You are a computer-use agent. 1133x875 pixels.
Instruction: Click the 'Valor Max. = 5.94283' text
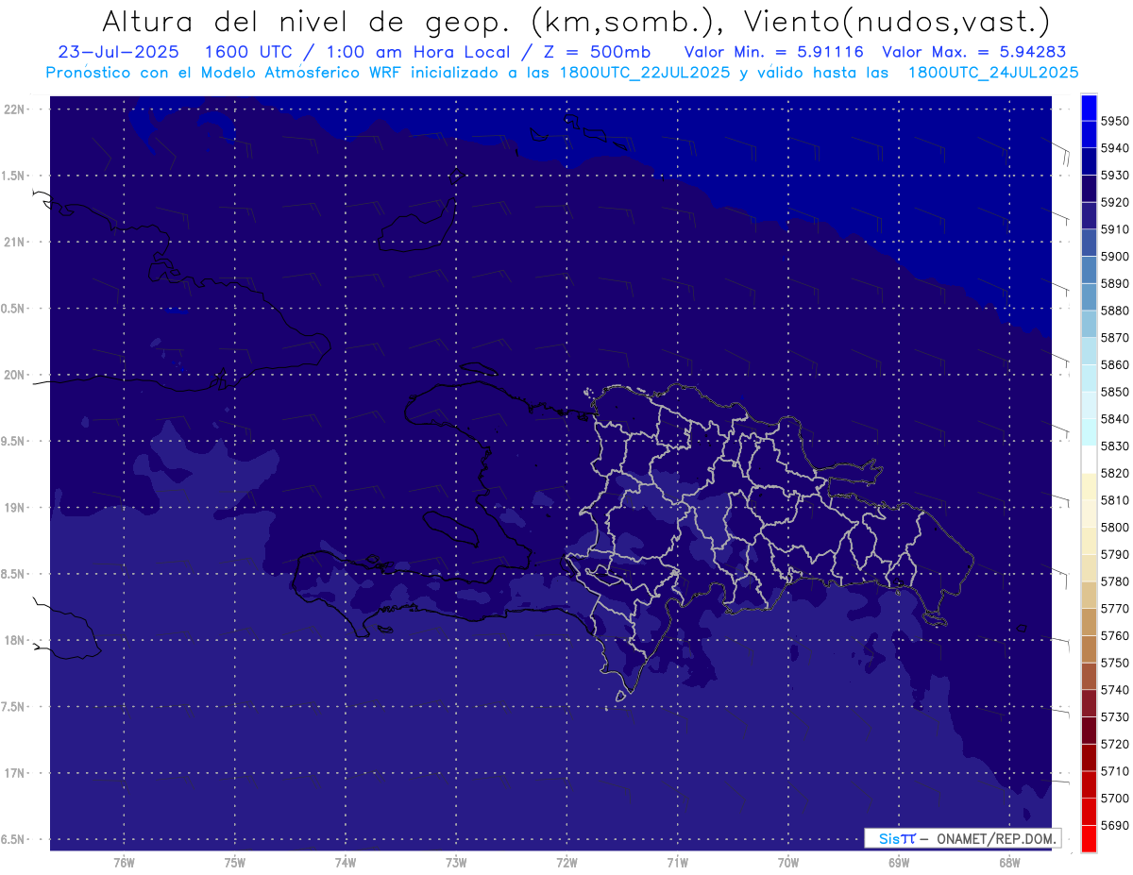click(x=974, y=52)
